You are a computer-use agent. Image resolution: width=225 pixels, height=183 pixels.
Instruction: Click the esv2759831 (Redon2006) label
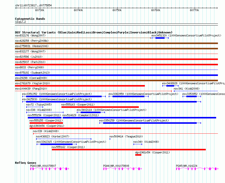point(32,46)
